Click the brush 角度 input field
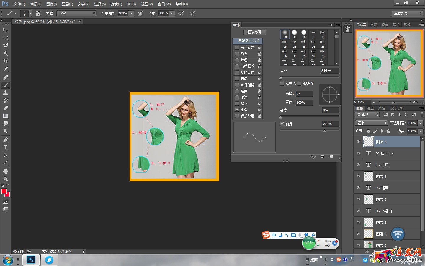 pyautogui.click(x=304, y=94)
